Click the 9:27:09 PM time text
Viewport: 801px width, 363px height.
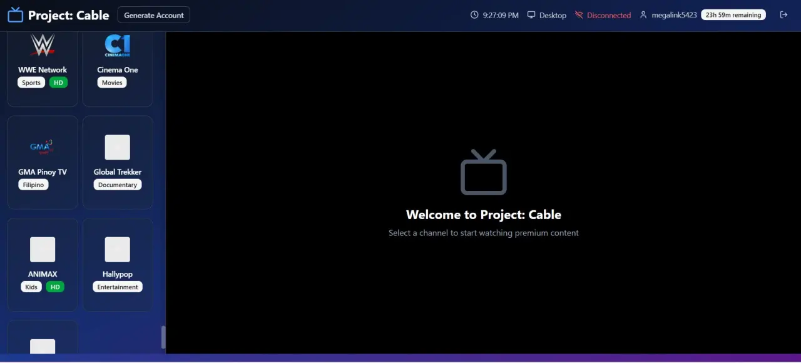501,15
